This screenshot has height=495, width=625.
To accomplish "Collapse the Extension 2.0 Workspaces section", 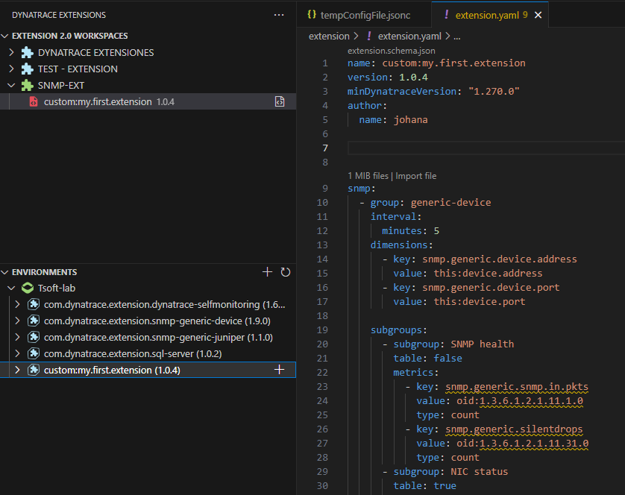I will pyautogui.click(x=6, y=36).
